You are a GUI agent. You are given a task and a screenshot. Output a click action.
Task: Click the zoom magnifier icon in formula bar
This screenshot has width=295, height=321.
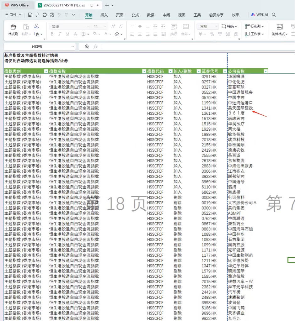pos(87,47)
